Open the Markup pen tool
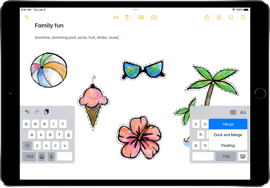Image resolution: width=270 pixels, height=188 pixels. (x=219, y=17)
